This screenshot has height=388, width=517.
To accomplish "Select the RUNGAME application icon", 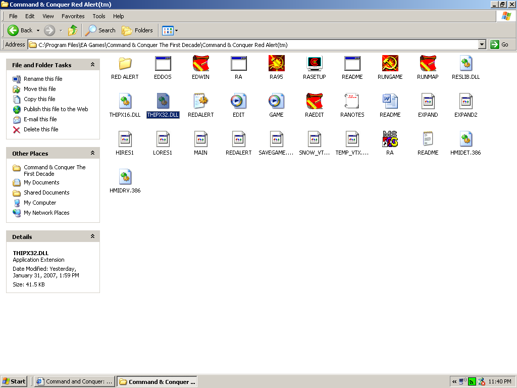I will (x=390, y=64).
